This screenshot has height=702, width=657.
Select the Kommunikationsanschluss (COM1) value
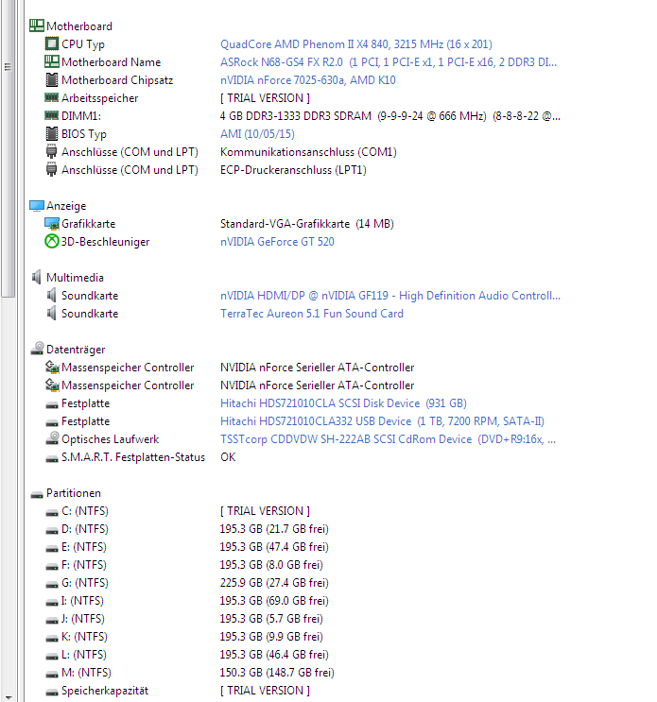click(308, 152)
